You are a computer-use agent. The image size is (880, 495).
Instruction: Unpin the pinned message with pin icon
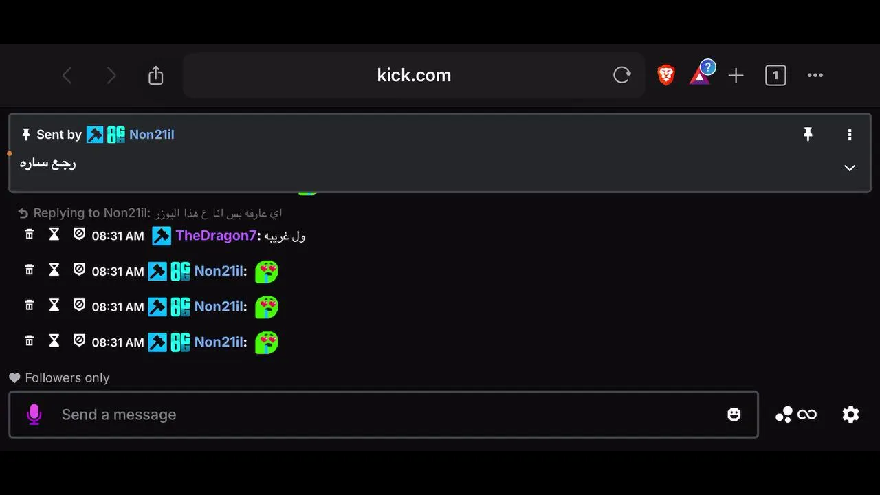(x=808, y=134)
